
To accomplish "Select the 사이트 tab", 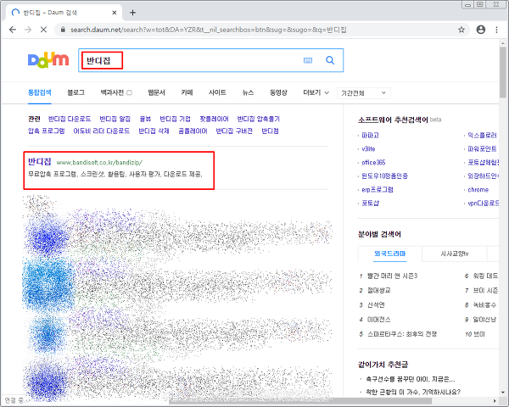I will [217, 92].
